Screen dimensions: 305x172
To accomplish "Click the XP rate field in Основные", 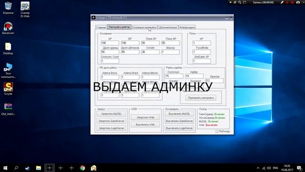I will [110, 43].
